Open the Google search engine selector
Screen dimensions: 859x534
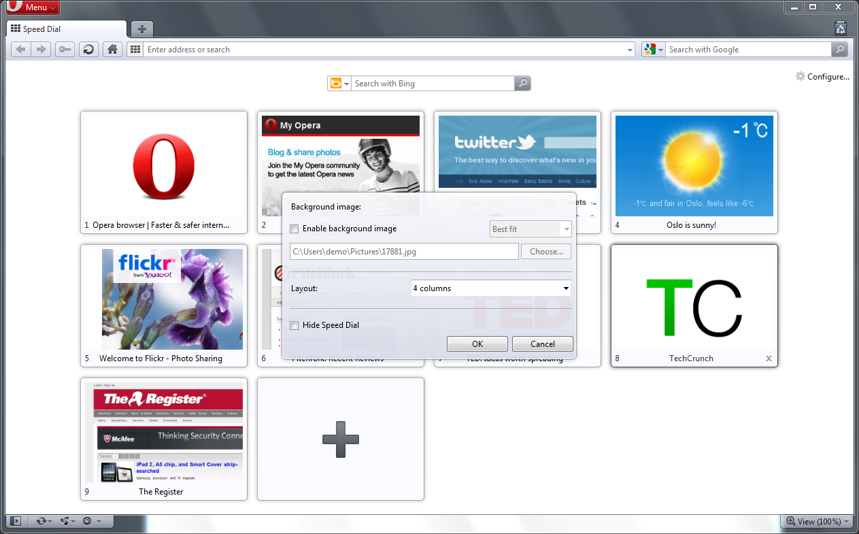point(654,50)
